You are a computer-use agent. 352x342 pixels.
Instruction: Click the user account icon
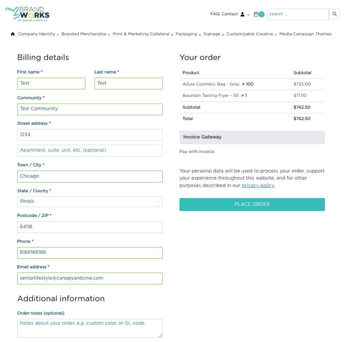click(x=243, y=15)
